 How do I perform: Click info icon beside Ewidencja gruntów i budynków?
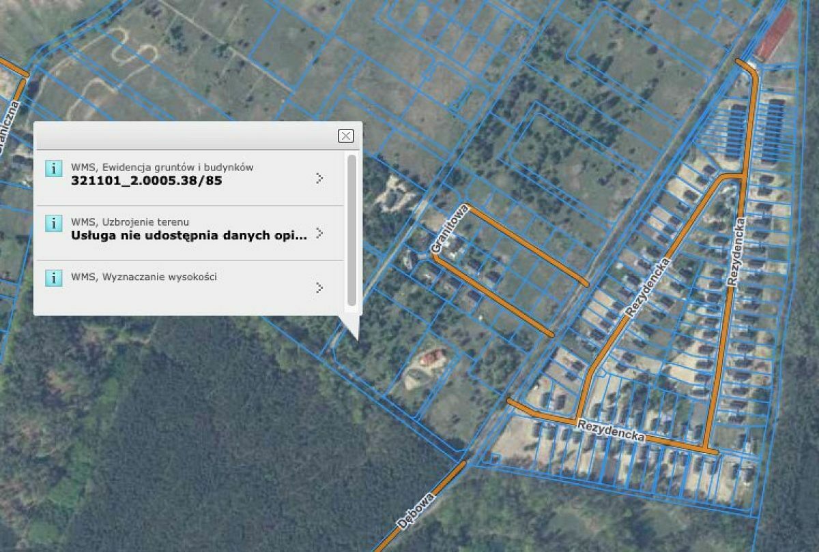point(53,168)
